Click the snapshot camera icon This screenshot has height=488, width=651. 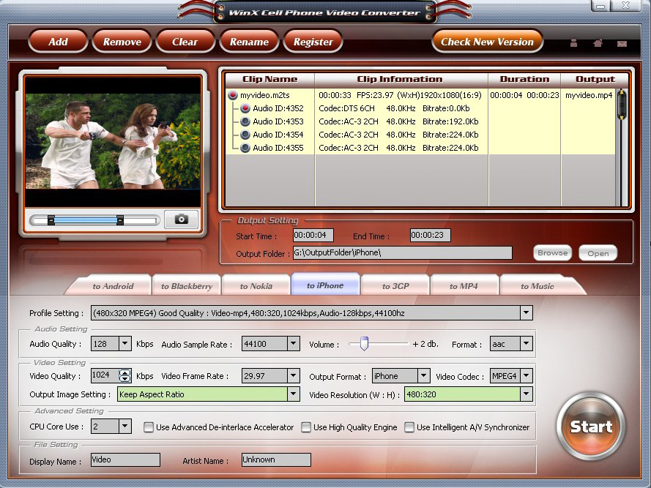[x=181, y=219]
